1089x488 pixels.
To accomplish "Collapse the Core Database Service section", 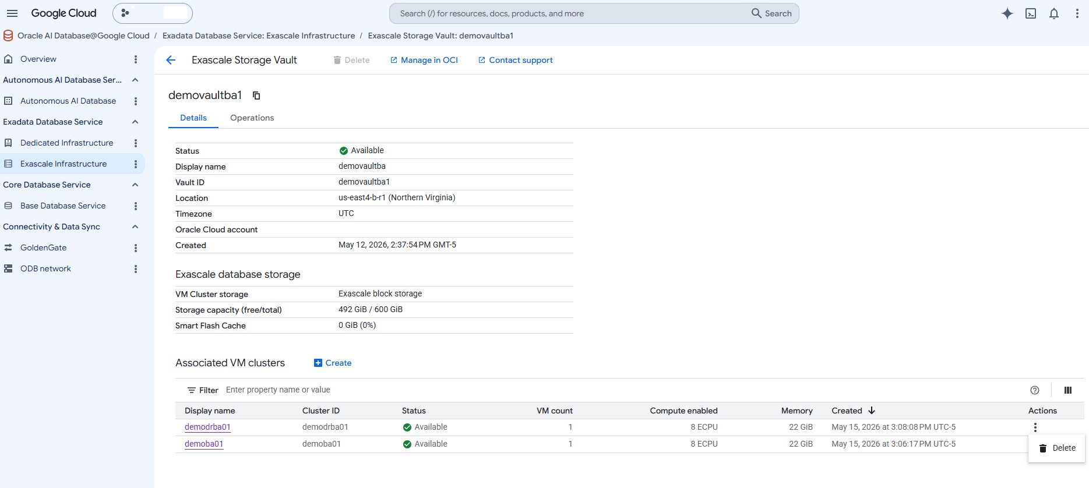I will click(135, 185).
